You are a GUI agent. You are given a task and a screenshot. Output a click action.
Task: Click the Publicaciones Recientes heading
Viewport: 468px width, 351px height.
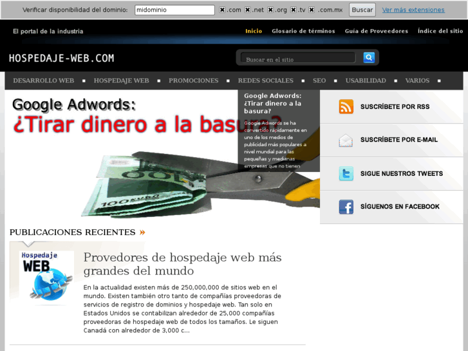tap(73, 232)
